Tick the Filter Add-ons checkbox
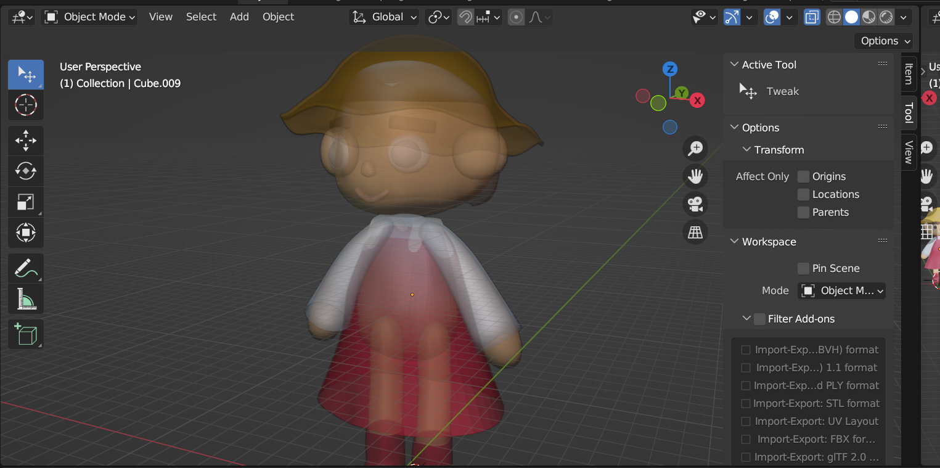The image size is (940, 468). tap(759, 319)
